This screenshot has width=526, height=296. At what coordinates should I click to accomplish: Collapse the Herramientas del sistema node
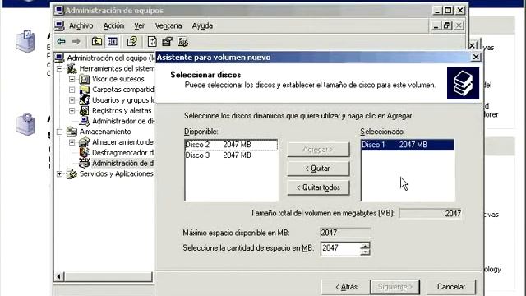click(x=59, y=69)
